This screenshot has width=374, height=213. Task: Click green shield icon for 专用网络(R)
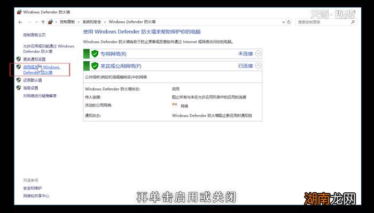click(95, 54)
